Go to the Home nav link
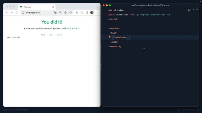 click(x=43, y=35)
